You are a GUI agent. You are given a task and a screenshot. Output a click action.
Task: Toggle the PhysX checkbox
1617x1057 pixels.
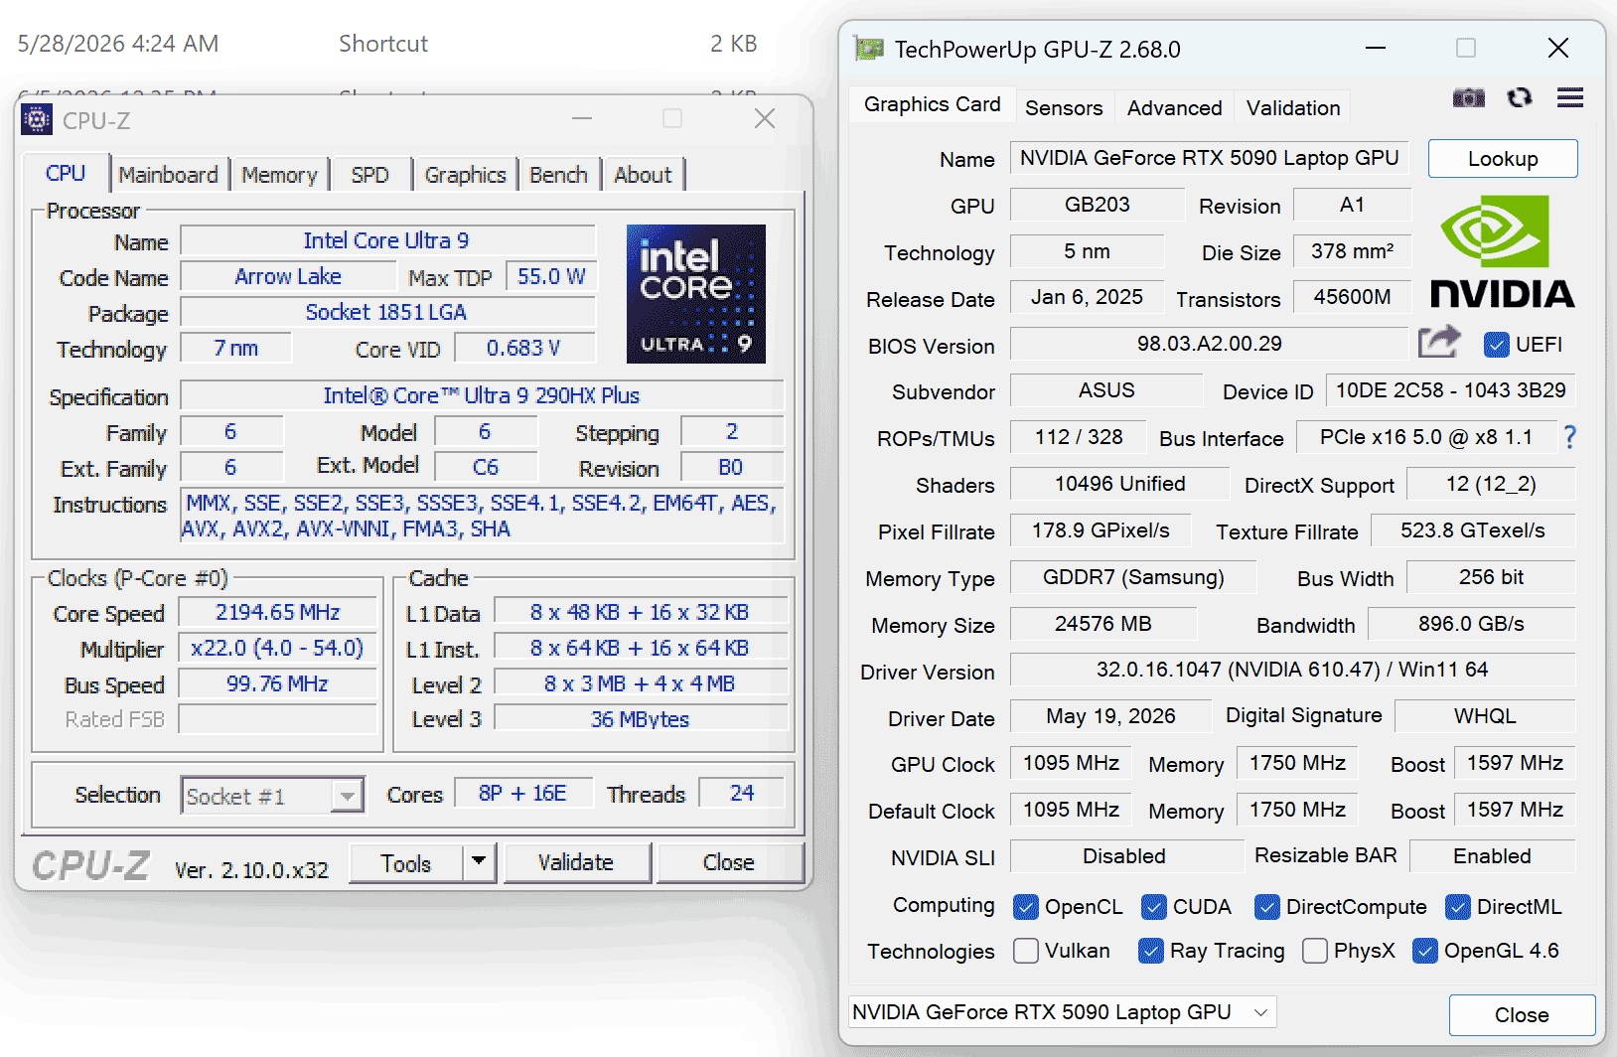[1315, 951]
